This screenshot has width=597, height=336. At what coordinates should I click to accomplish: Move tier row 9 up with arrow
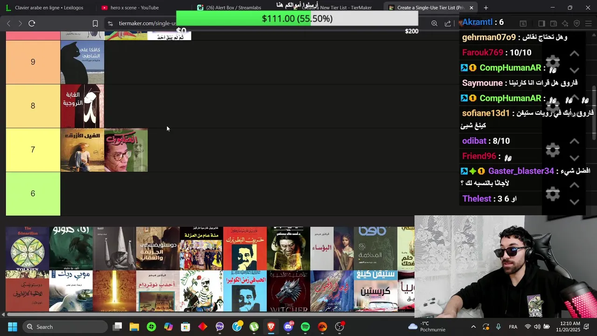(575, 54)
